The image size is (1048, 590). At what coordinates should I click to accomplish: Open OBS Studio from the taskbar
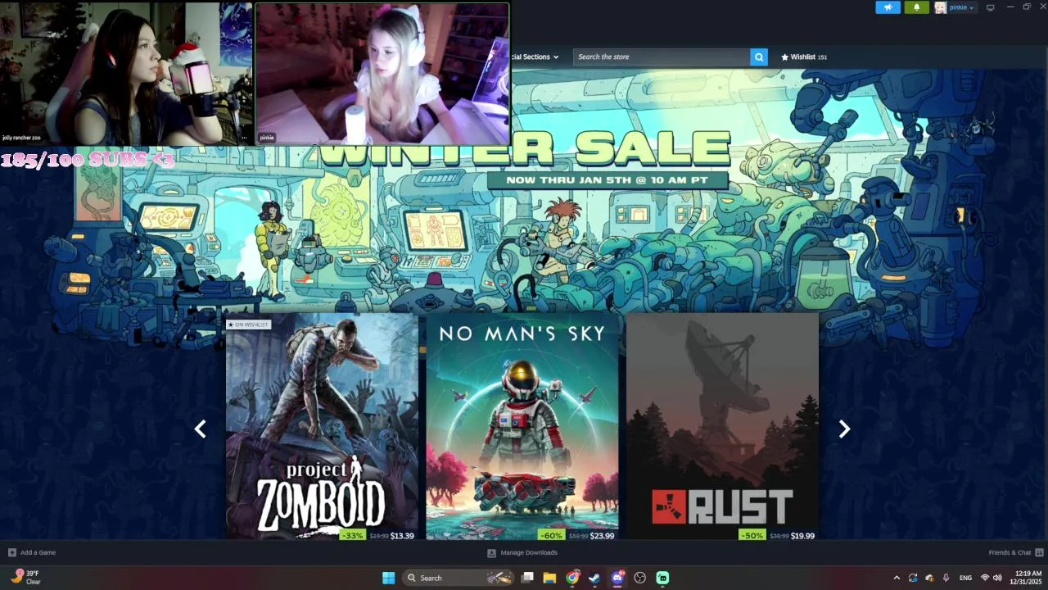[639, 578]
